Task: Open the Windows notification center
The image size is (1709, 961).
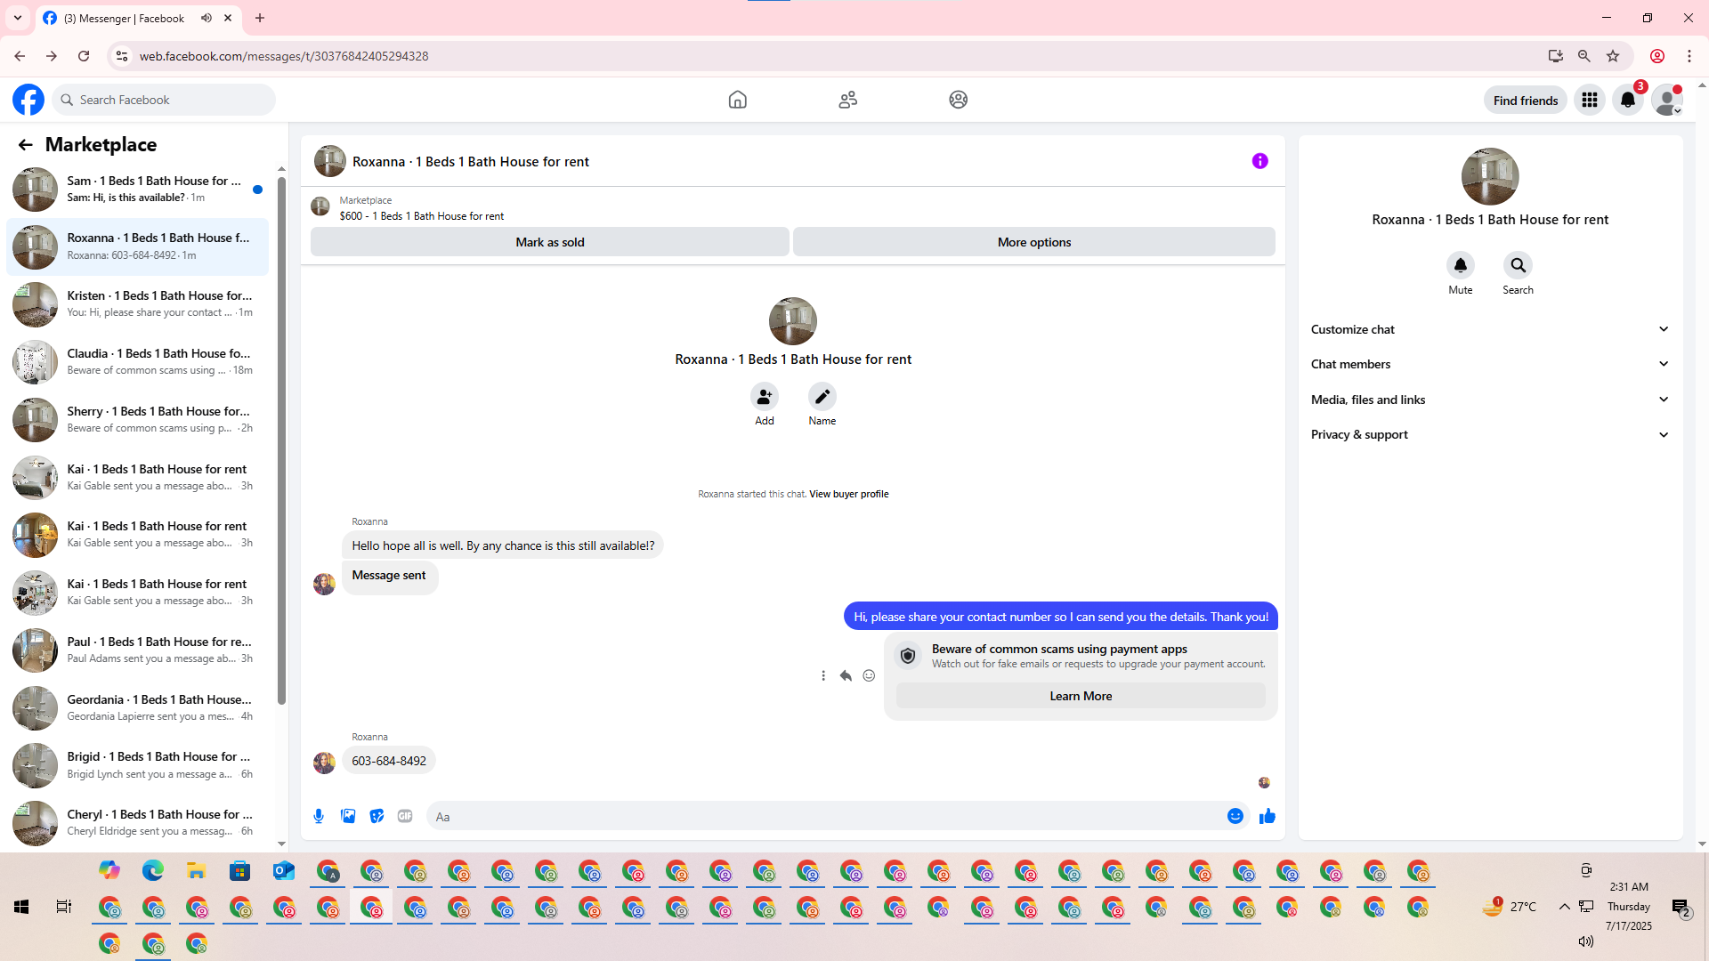Action: [1681, 908]
